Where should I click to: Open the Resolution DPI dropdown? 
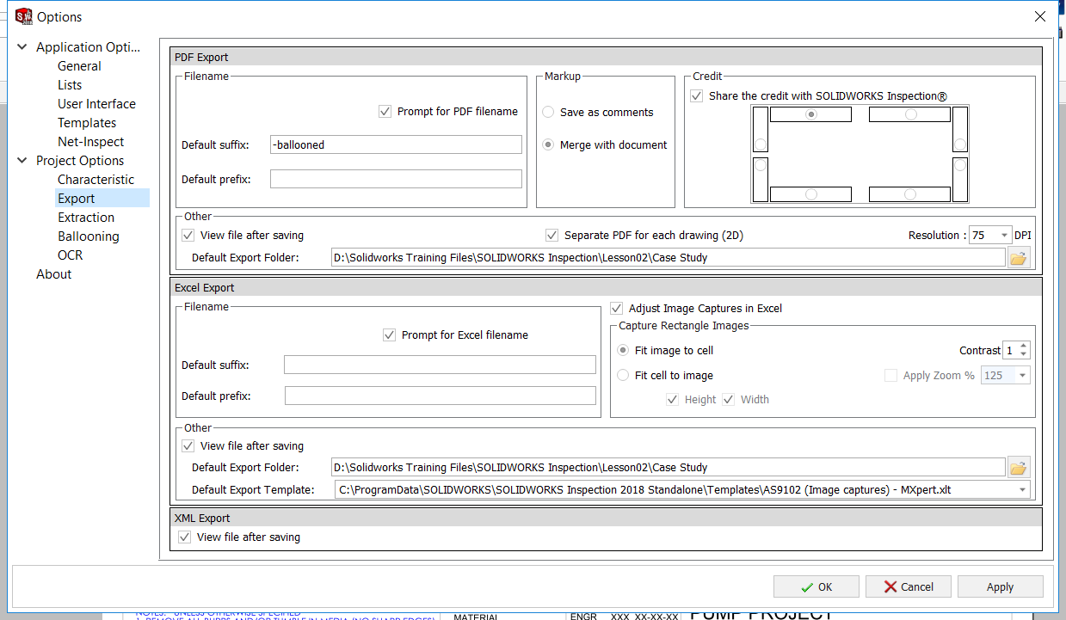(x=1004, y=235)
